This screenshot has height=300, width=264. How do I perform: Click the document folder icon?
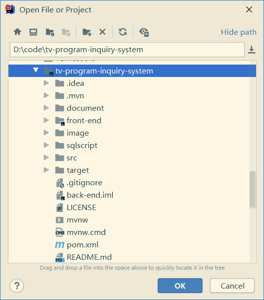tap(60, 108)
